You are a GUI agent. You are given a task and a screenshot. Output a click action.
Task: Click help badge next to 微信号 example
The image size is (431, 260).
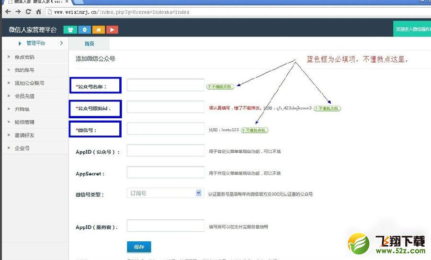[x=254, y=130]
